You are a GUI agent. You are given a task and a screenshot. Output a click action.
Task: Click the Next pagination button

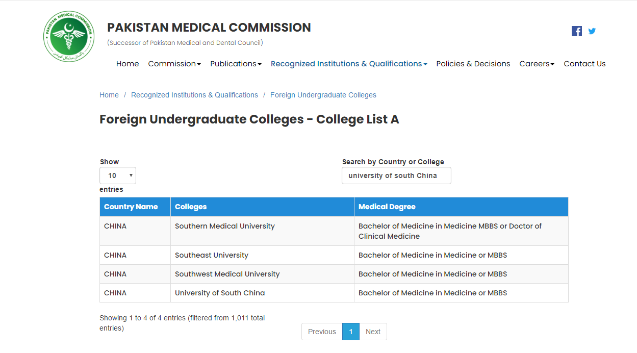(373, 332)
